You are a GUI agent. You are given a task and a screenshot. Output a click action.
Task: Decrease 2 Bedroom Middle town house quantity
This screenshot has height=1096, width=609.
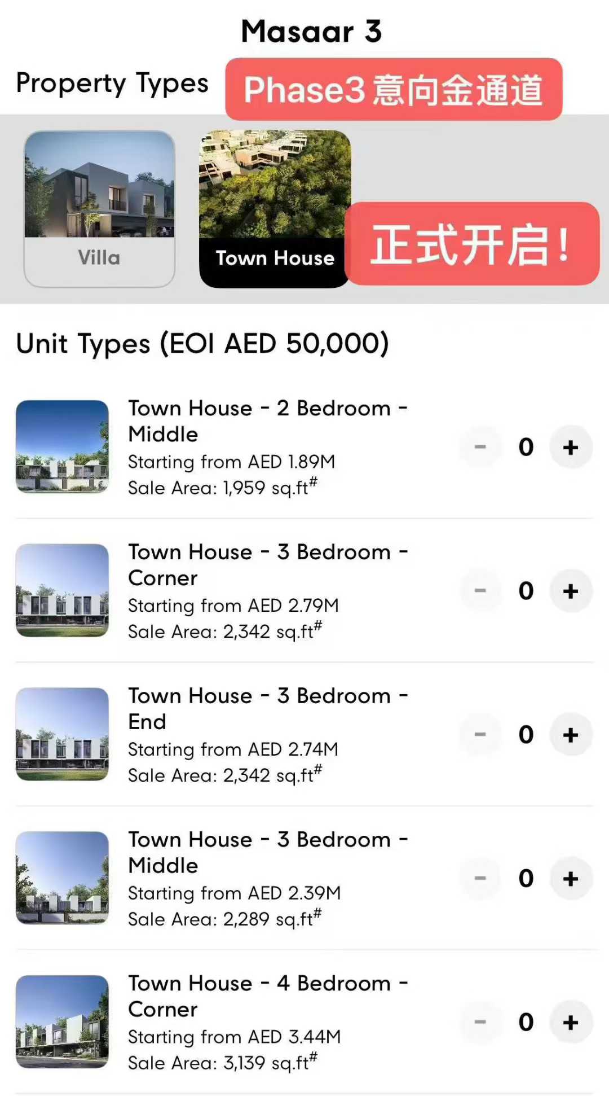tap(480, 447)
